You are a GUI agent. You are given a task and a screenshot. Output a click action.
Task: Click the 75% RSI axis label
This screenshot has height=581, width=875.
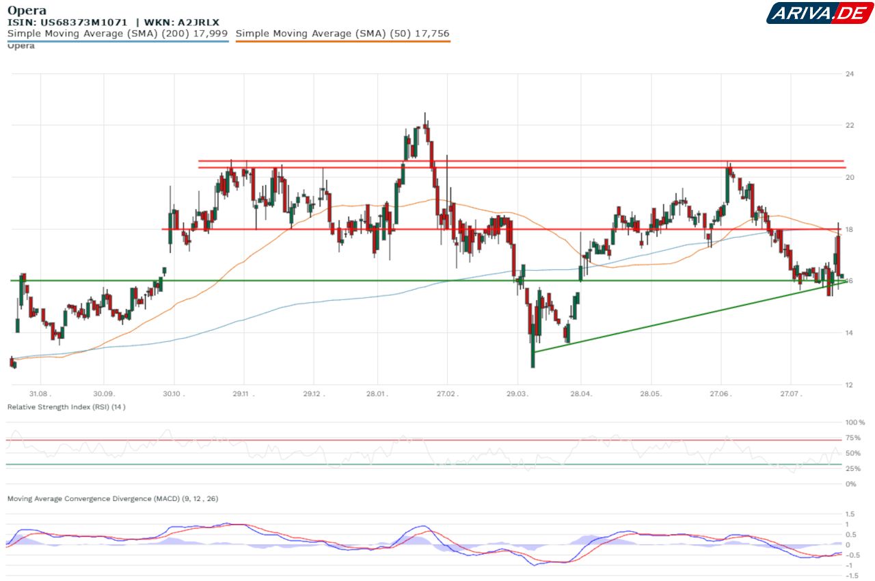(x=852, y=438)
